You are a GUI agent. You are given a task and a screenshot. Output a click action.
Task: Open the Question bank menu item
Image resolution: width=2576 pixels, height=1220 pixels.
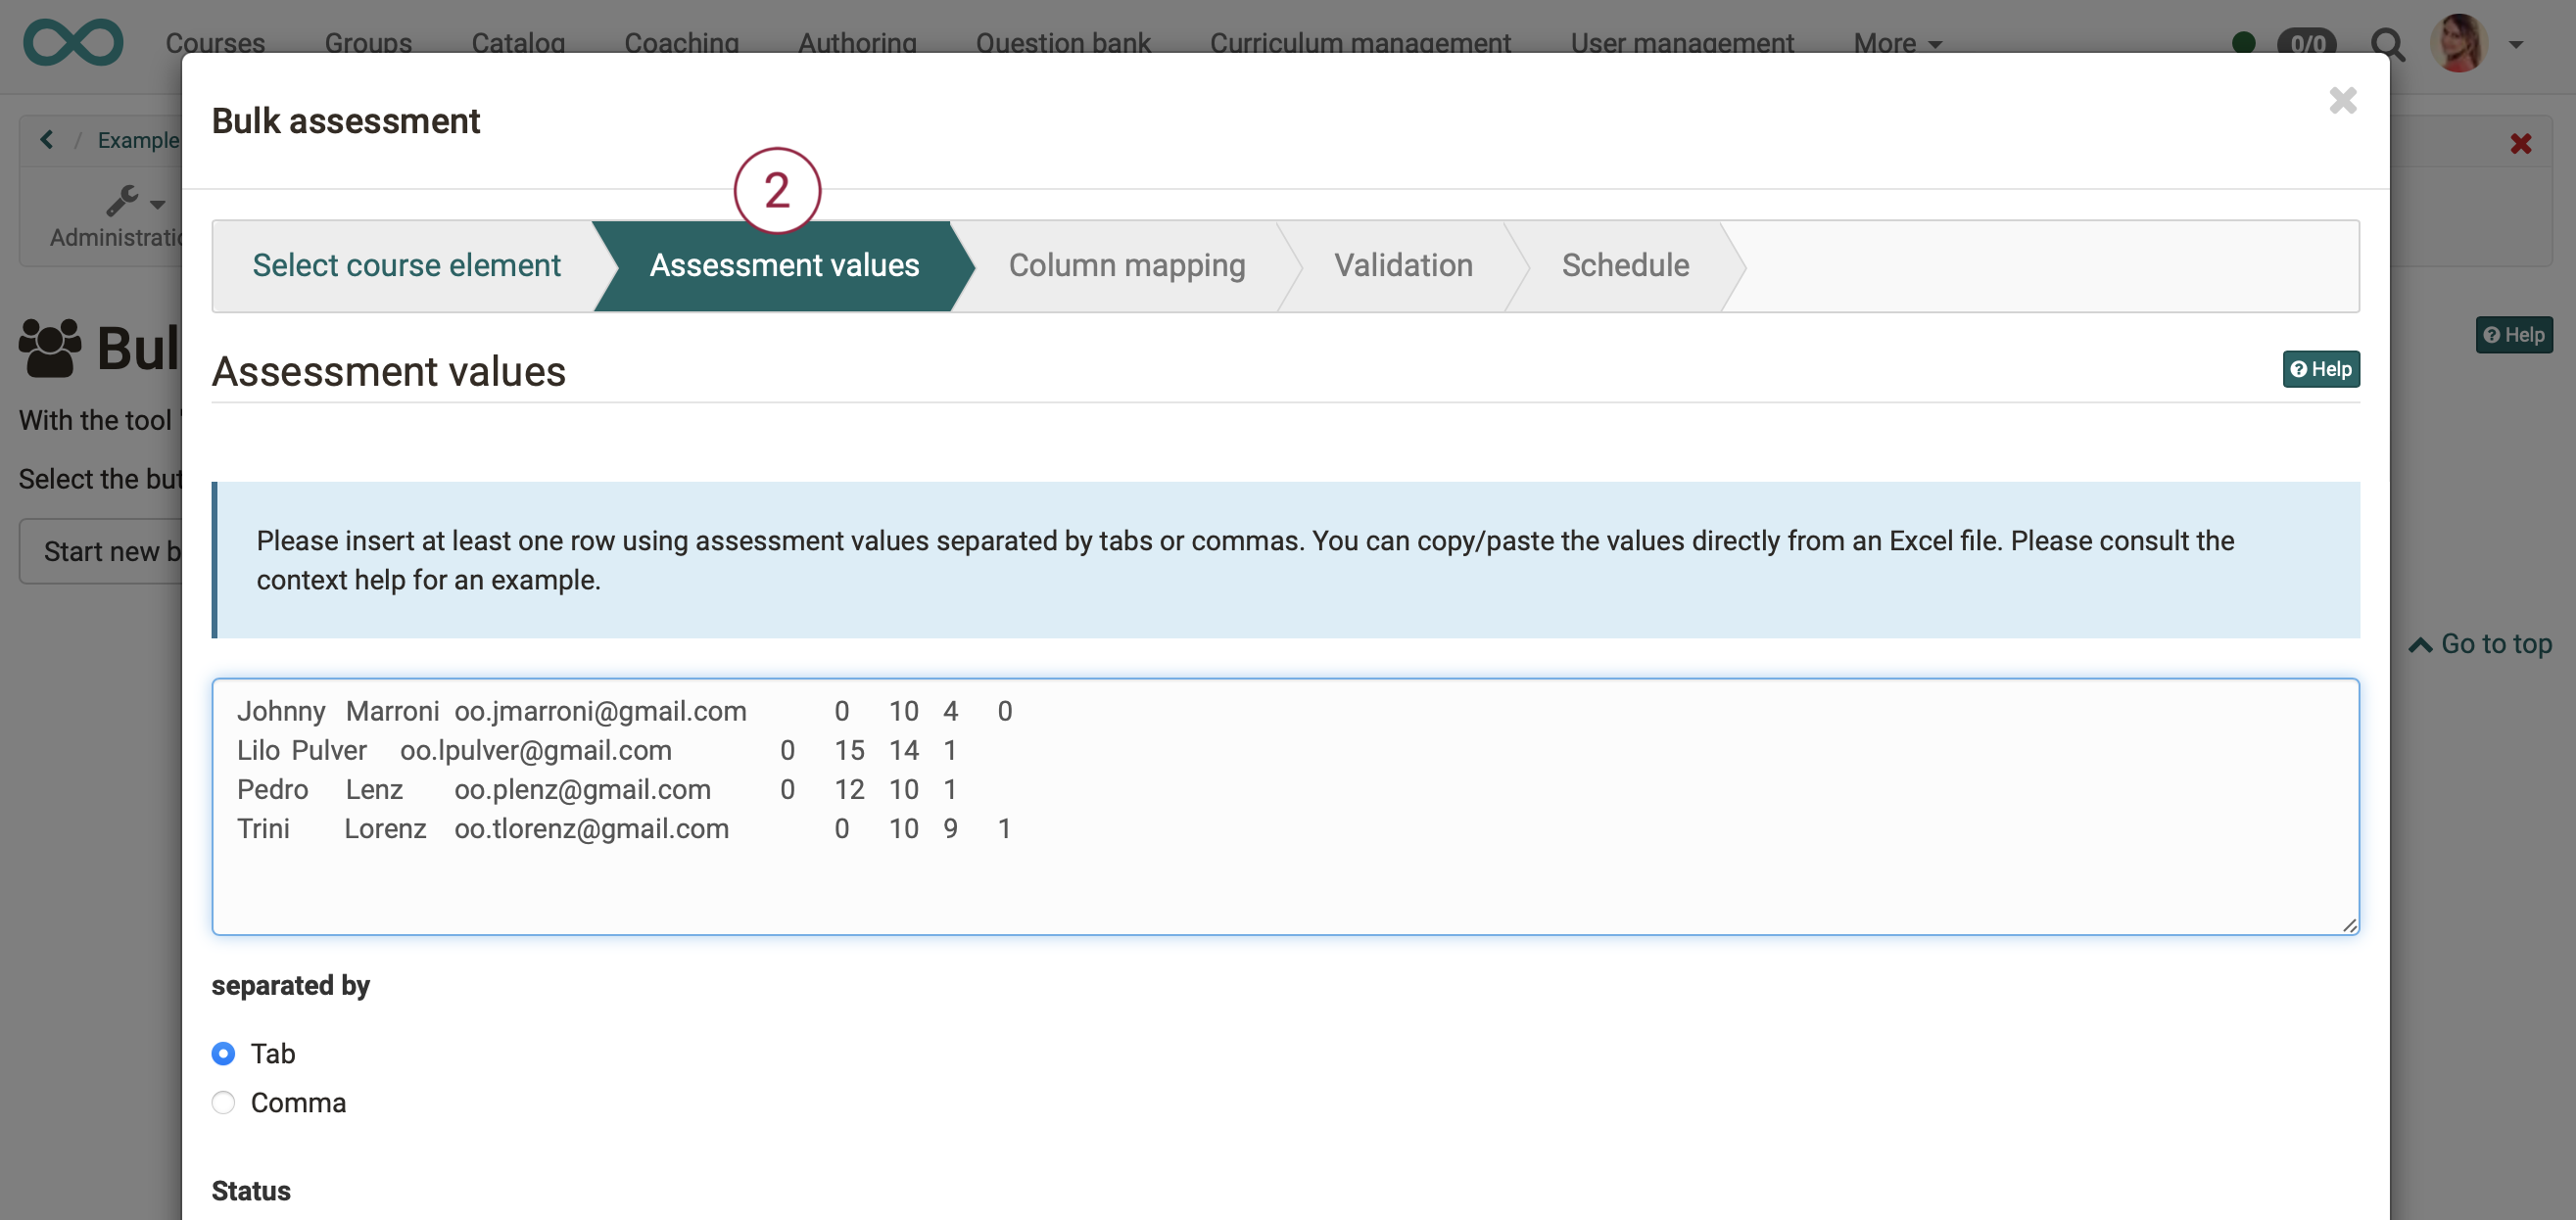tap(1063, 43)
